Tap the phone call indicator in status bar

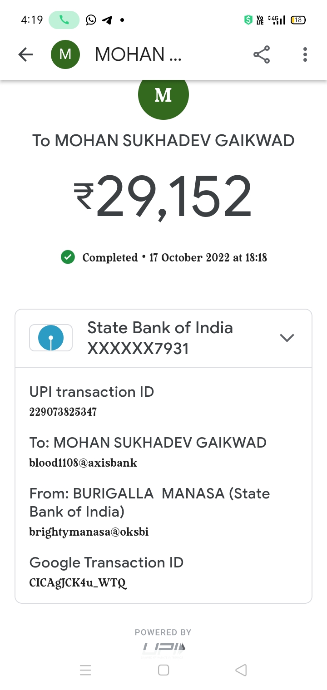click(64, 20)
